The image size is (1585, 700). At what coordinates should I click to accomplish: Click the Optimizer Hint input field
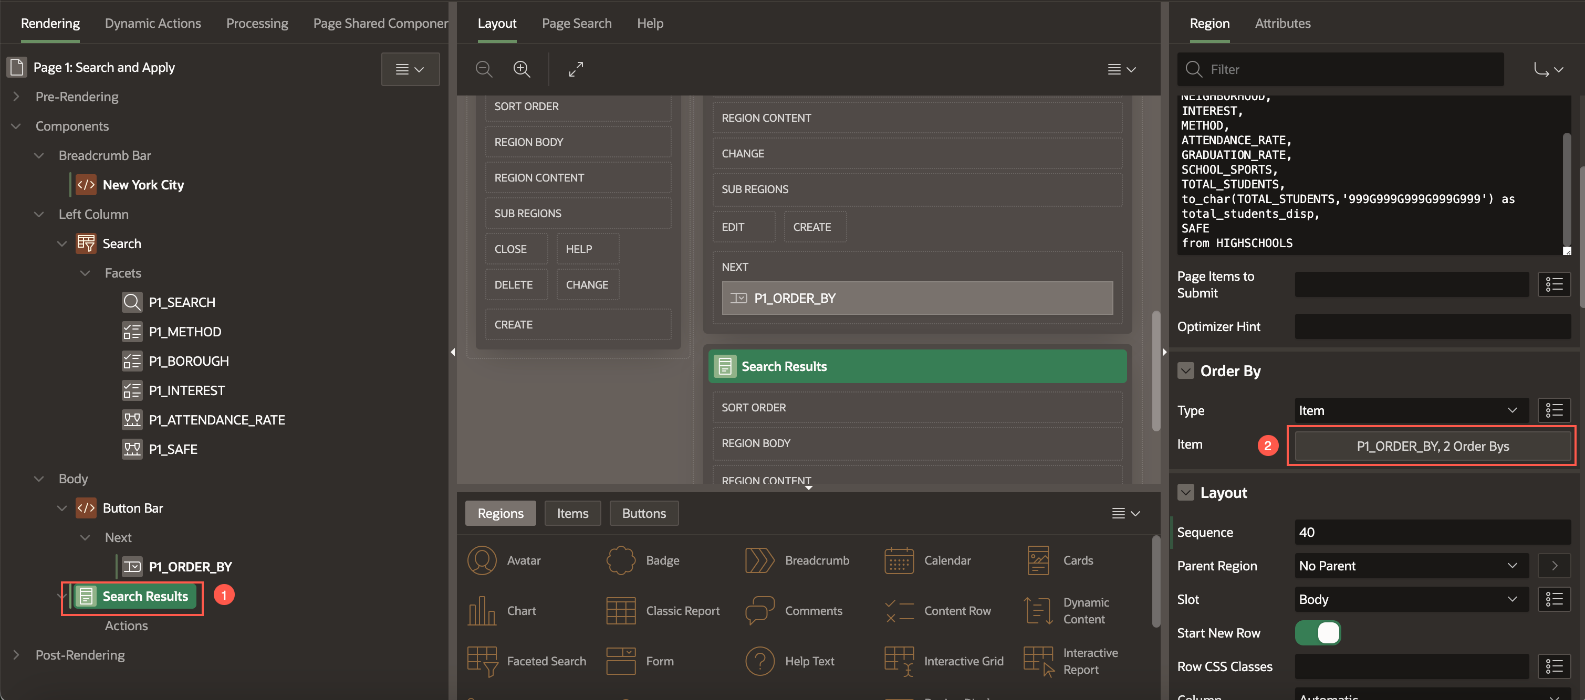click(1432, 326)
